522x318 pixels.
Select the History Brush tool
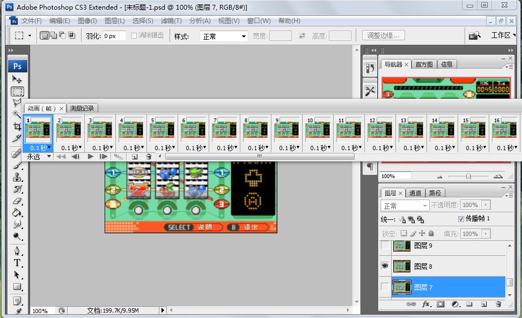pyautogui.click(x=17, y=189)
